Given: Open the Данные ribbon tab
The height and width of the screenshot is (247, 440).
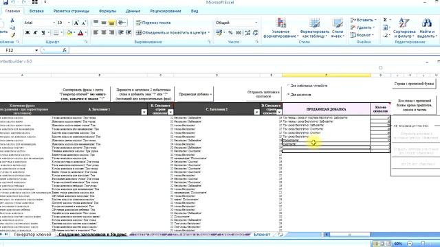Looking at the screenshot, I should 133,11.
